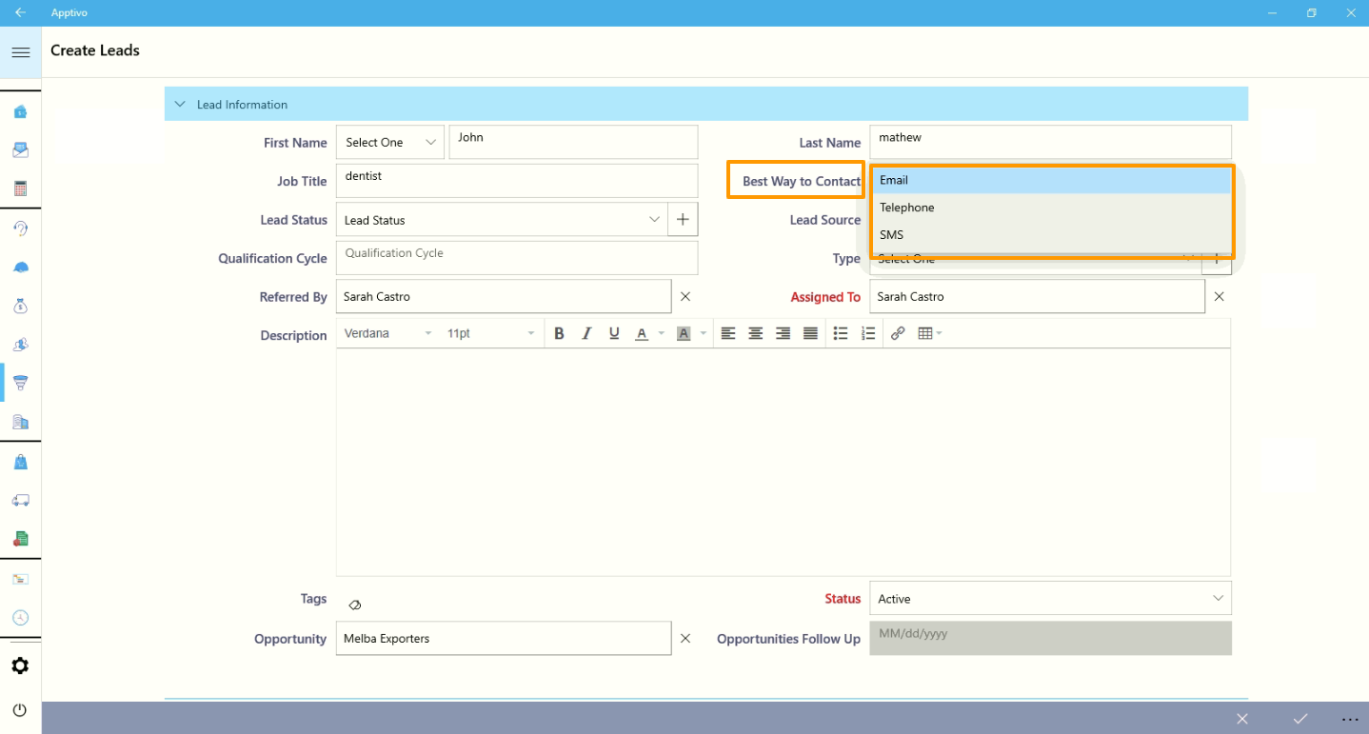The image size is (1369, 734).
Task: Open the email envelope icon in sidebar
Action: [20, 150]
